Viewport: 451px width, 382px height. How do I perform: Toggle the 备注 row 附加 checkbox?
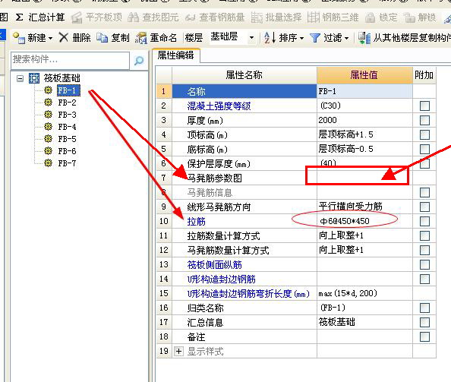point(424,336)
